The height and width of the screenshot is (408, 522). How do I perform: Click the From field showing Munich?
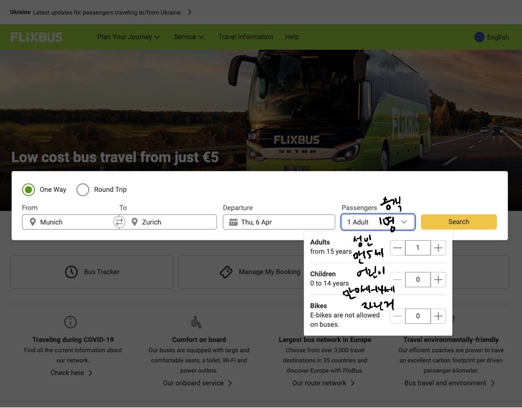68,222
